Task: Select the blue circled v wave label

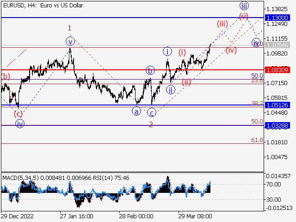Action: click(x=70, y=41)
